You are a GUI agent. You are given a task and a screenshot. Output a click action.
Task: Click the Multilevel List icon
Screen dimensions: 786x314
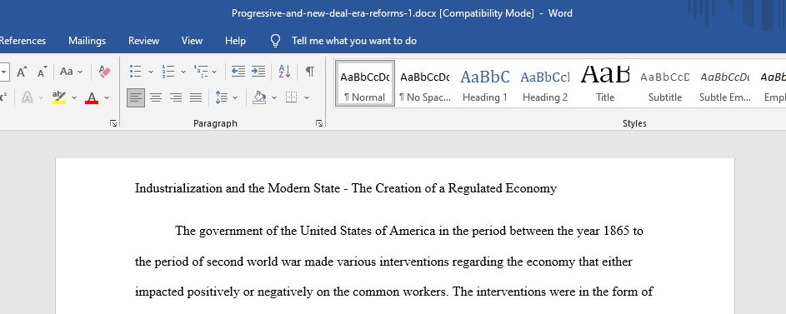[x=201, y=72]
